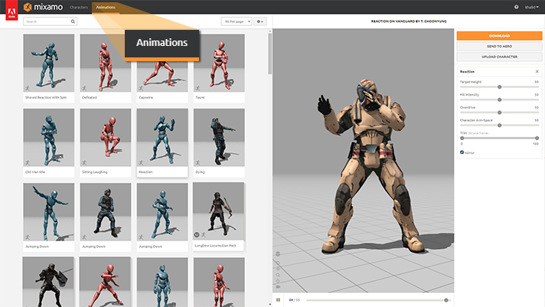
Task: Click the animation list scrollbar
Action: coord(269,54)
